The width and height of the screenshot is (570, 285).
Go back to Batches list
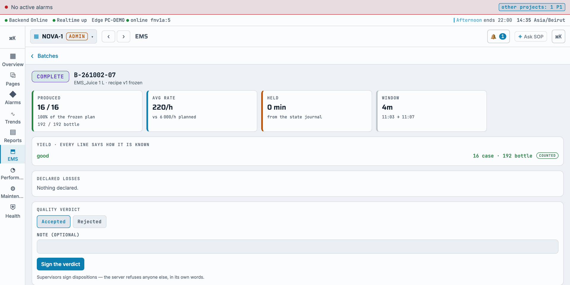pyautogui.click(x=45, y=56)
